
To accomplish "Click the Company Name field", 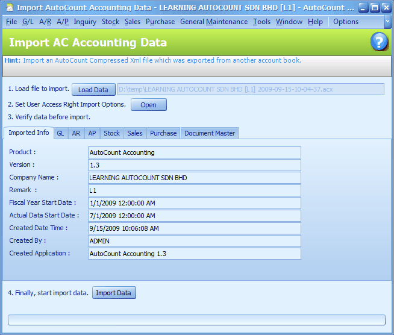I will point(195,178).
